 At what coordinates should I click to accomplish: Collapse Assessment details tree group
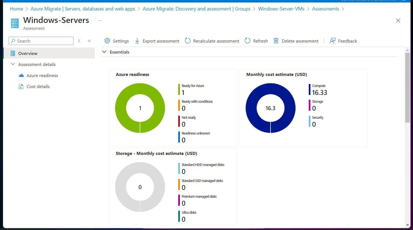pos(13,64)
